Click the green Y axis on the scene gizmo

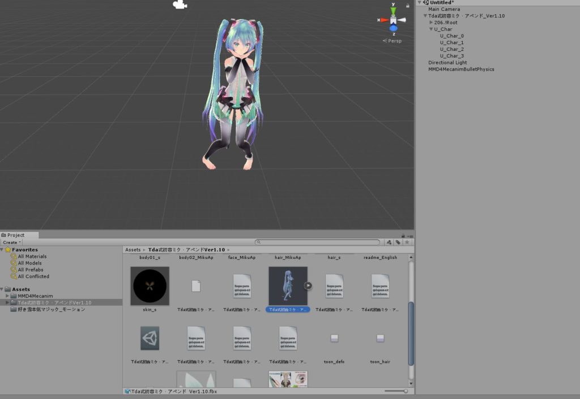coord(393,10)
